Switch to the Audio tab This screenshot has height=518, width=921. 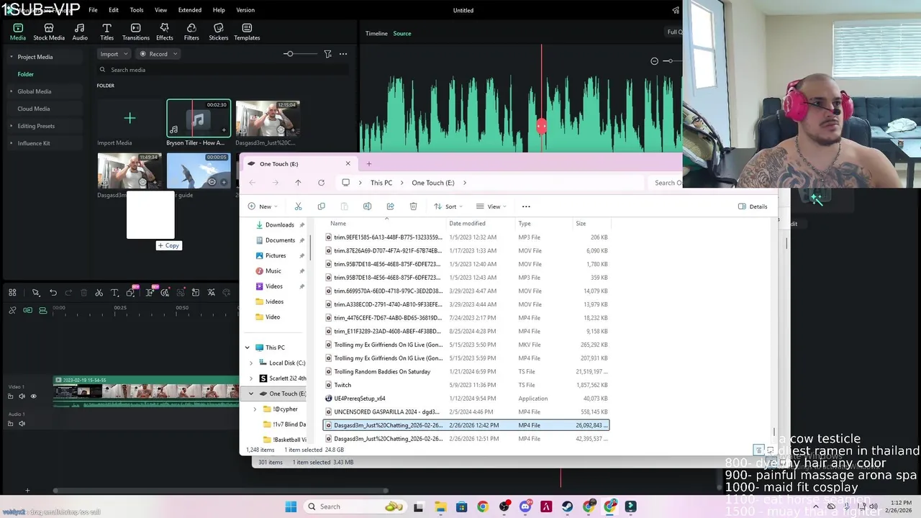tap(80, 32)
